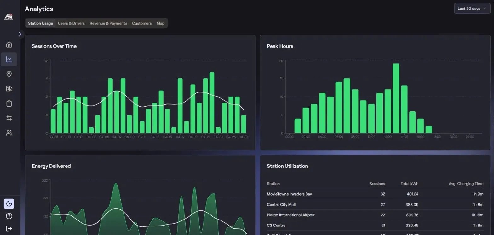Click the Energy Delivered chart title

(x=51, y=166)
